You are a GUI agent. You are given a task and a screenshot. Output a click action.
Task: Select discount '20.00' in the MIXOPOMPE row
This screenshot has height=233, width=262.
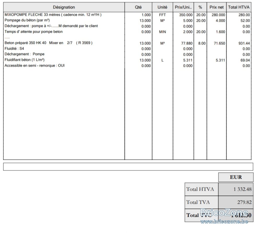coord(201,15)
